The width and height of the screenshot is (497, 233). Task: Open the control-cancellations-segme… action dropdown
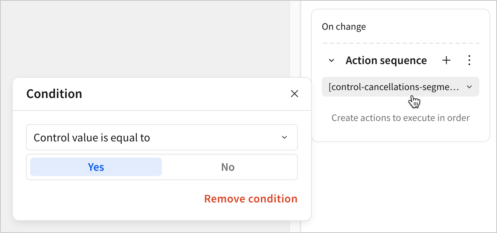(393, 87)
